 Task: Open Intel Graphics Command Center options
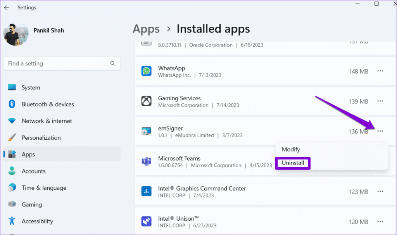tap(380, 192)
